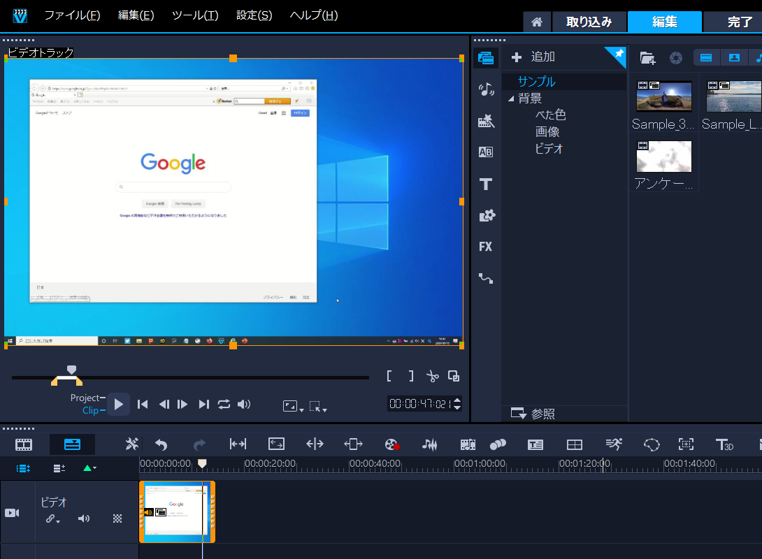Redo the last action

click(199, 444)
